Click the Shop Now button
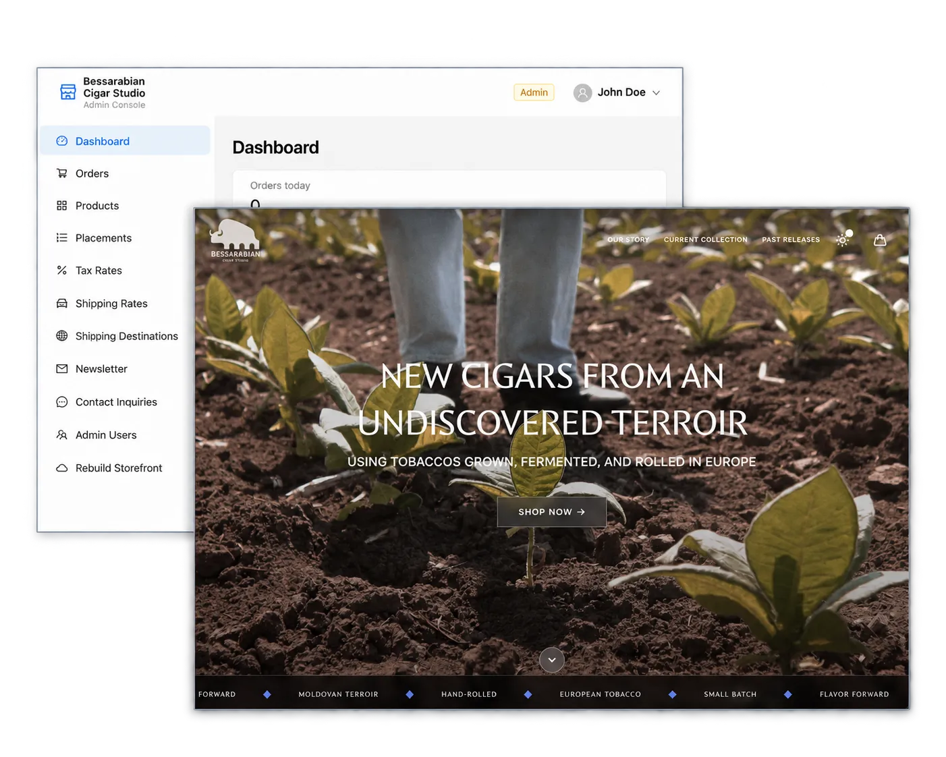 pyautogui.click(x=552, y=512)
